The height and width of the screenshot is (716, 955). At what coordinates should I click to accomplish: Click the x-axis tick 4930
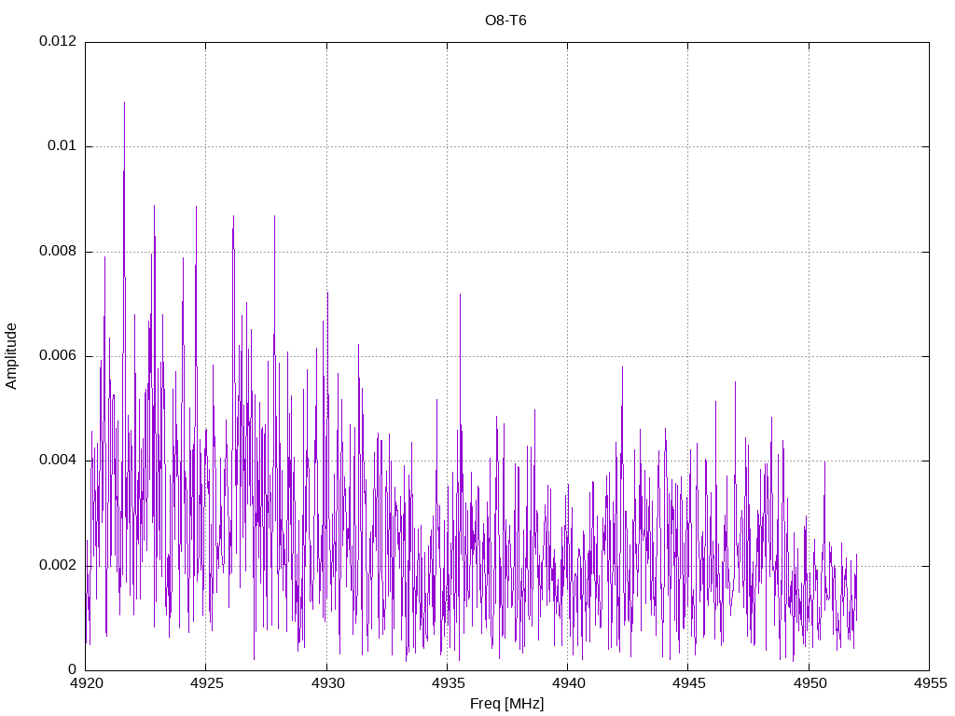coord(327,683)
